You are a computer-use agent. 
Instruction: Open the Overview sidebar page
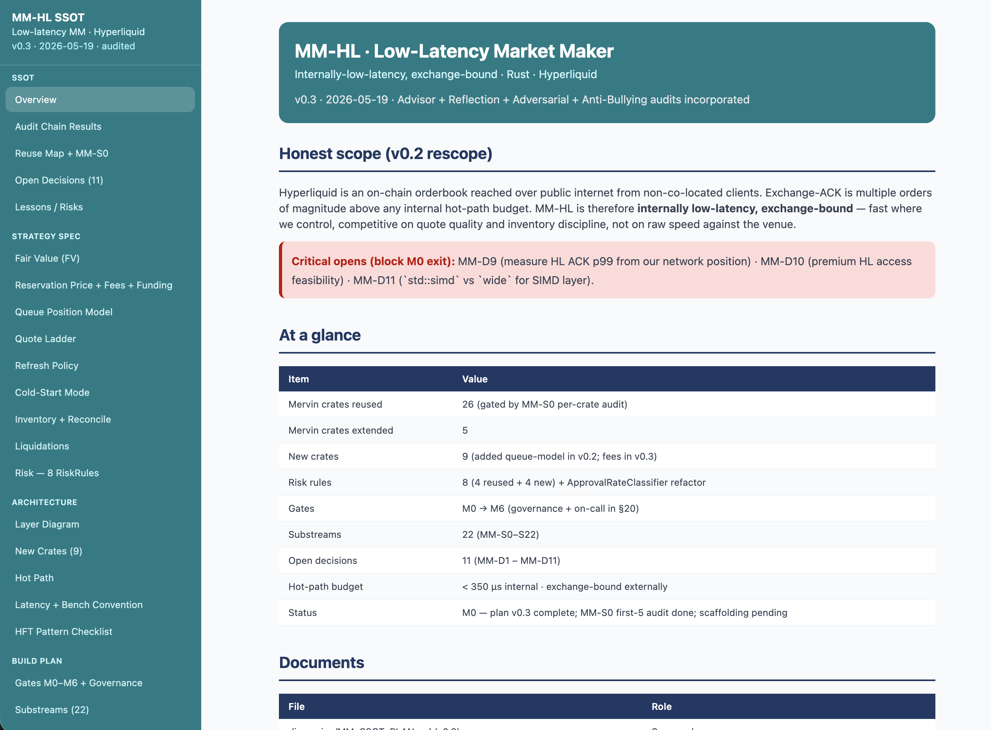[100, 99]
